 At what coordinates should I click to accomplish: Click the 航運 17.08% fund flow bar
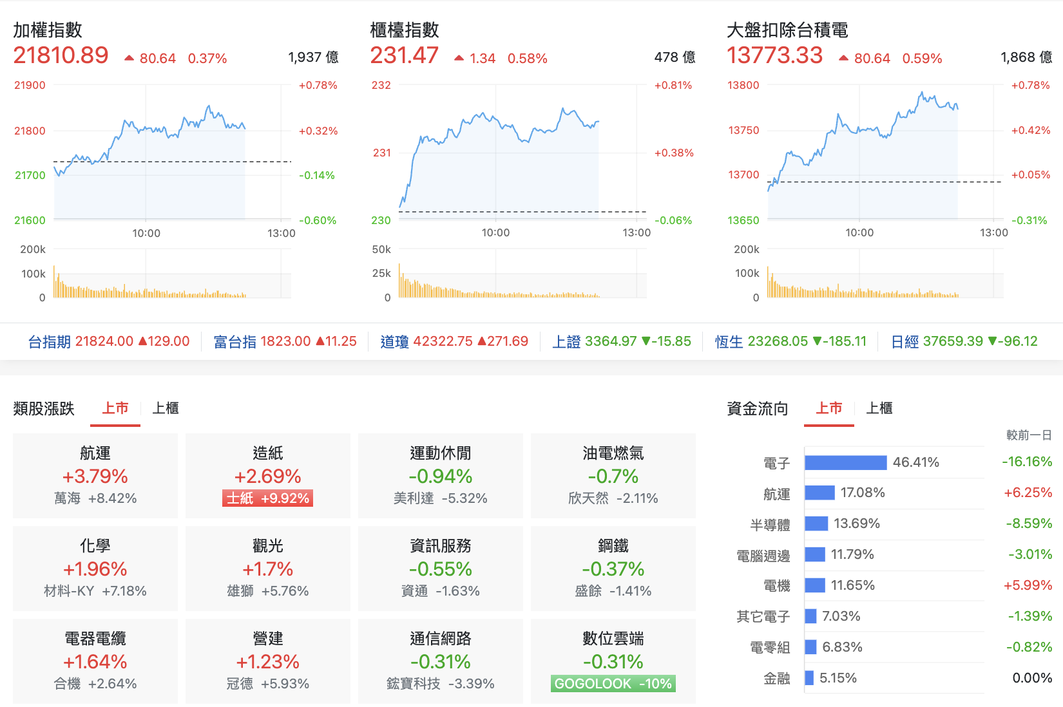(x=820, y=493)
